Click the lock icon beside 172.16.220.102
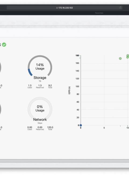Screen dimensions: 129x175 click(57, 8)
